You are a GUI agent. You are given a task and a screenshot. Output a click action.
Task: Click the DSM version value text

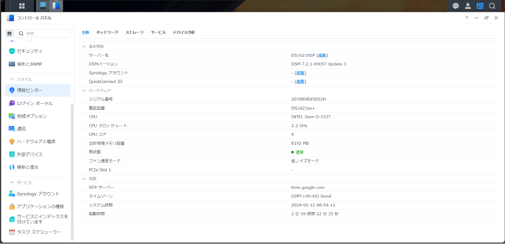[319, 64]
